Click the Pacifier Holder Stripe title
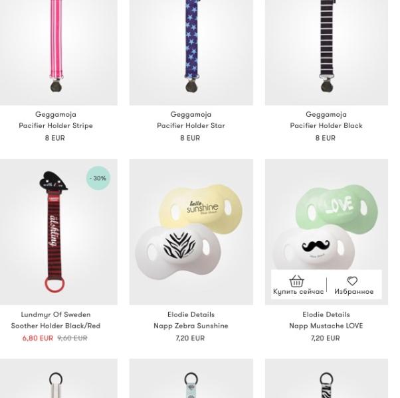400x398 pixels. pos(56,125)
